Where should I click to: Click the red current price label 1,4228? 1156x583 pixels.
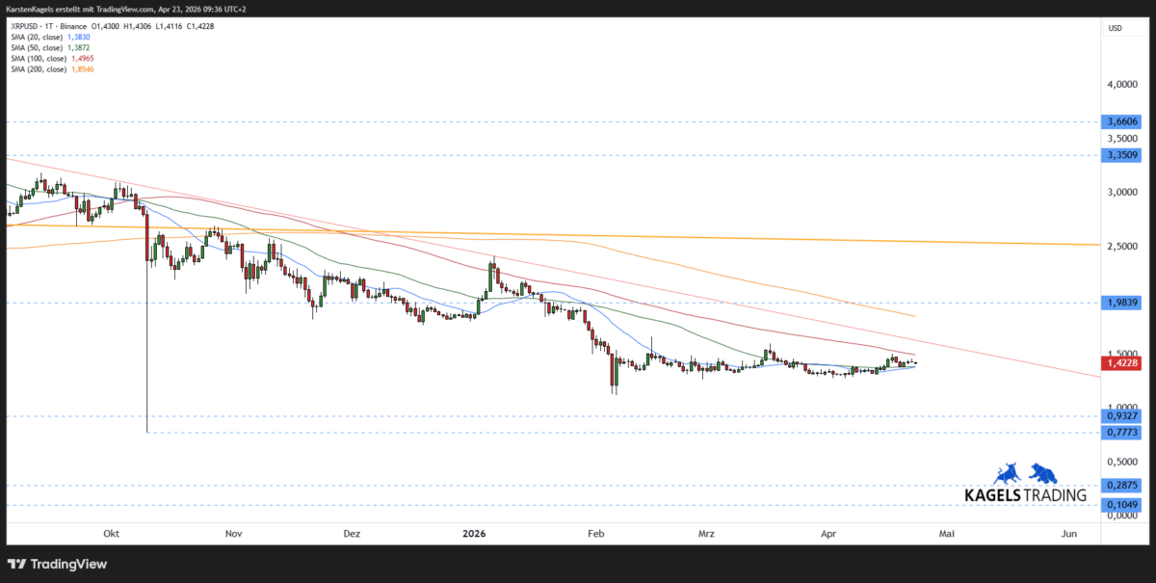click(1123, 363)
